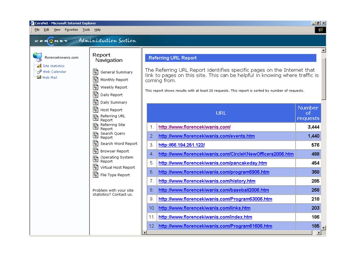
Task: Open the Web Mail link
Action: [x=50, y=78]
